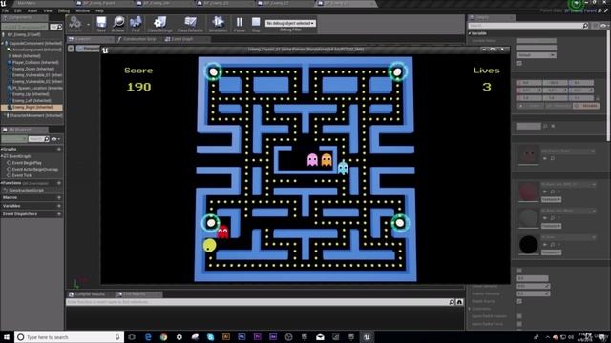Open the Default category dropdown in Details

(x=537, y=55)
